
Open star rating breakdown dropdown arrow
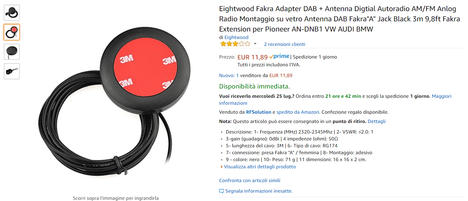pyautogui.click(x=255, y=44)
